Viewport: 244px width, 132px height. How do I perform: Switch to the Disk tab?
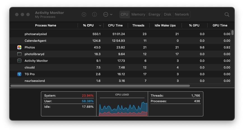click(x=168, y=14)
